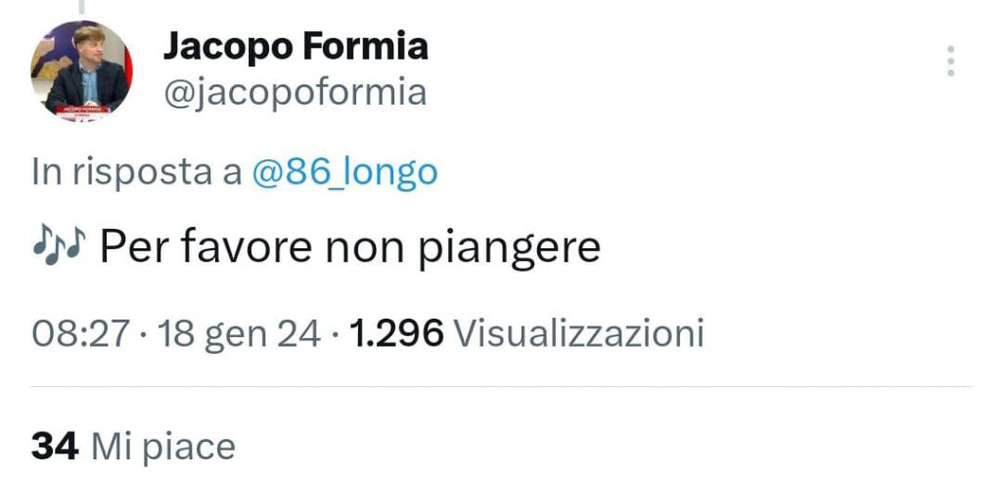The height and width of the screenshot is (477, 1002).
Task: Click the Mi piace label
Action: [163, 447]
